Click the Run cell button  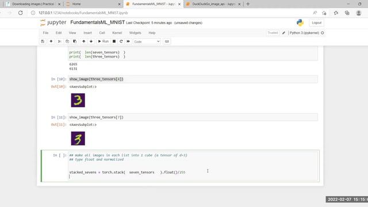click(x=103, y=41)
